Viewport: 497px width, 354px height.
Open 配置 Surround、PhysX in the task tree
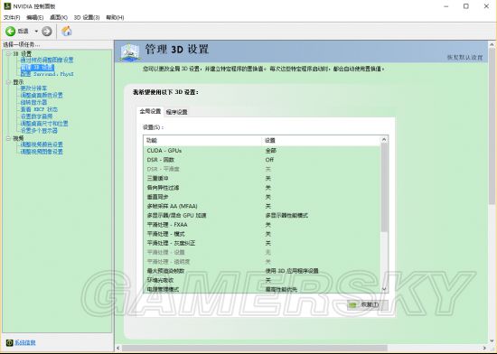(47, 74)
